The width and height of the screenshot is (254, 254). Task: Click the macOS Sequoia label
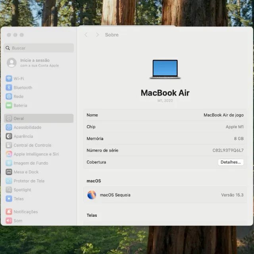(x=115, y=195)
